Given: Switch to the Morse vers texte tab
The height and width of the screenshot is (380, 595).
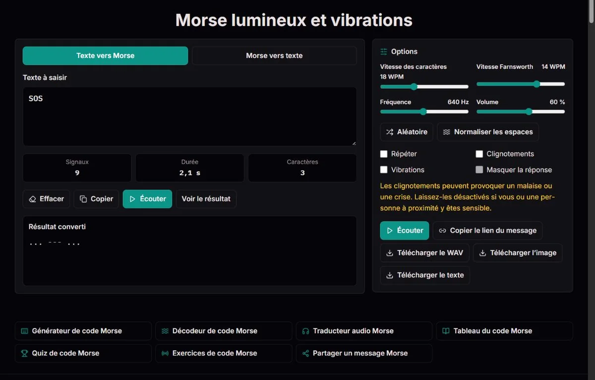Looking at the screenshot, I should pos(274,56).
